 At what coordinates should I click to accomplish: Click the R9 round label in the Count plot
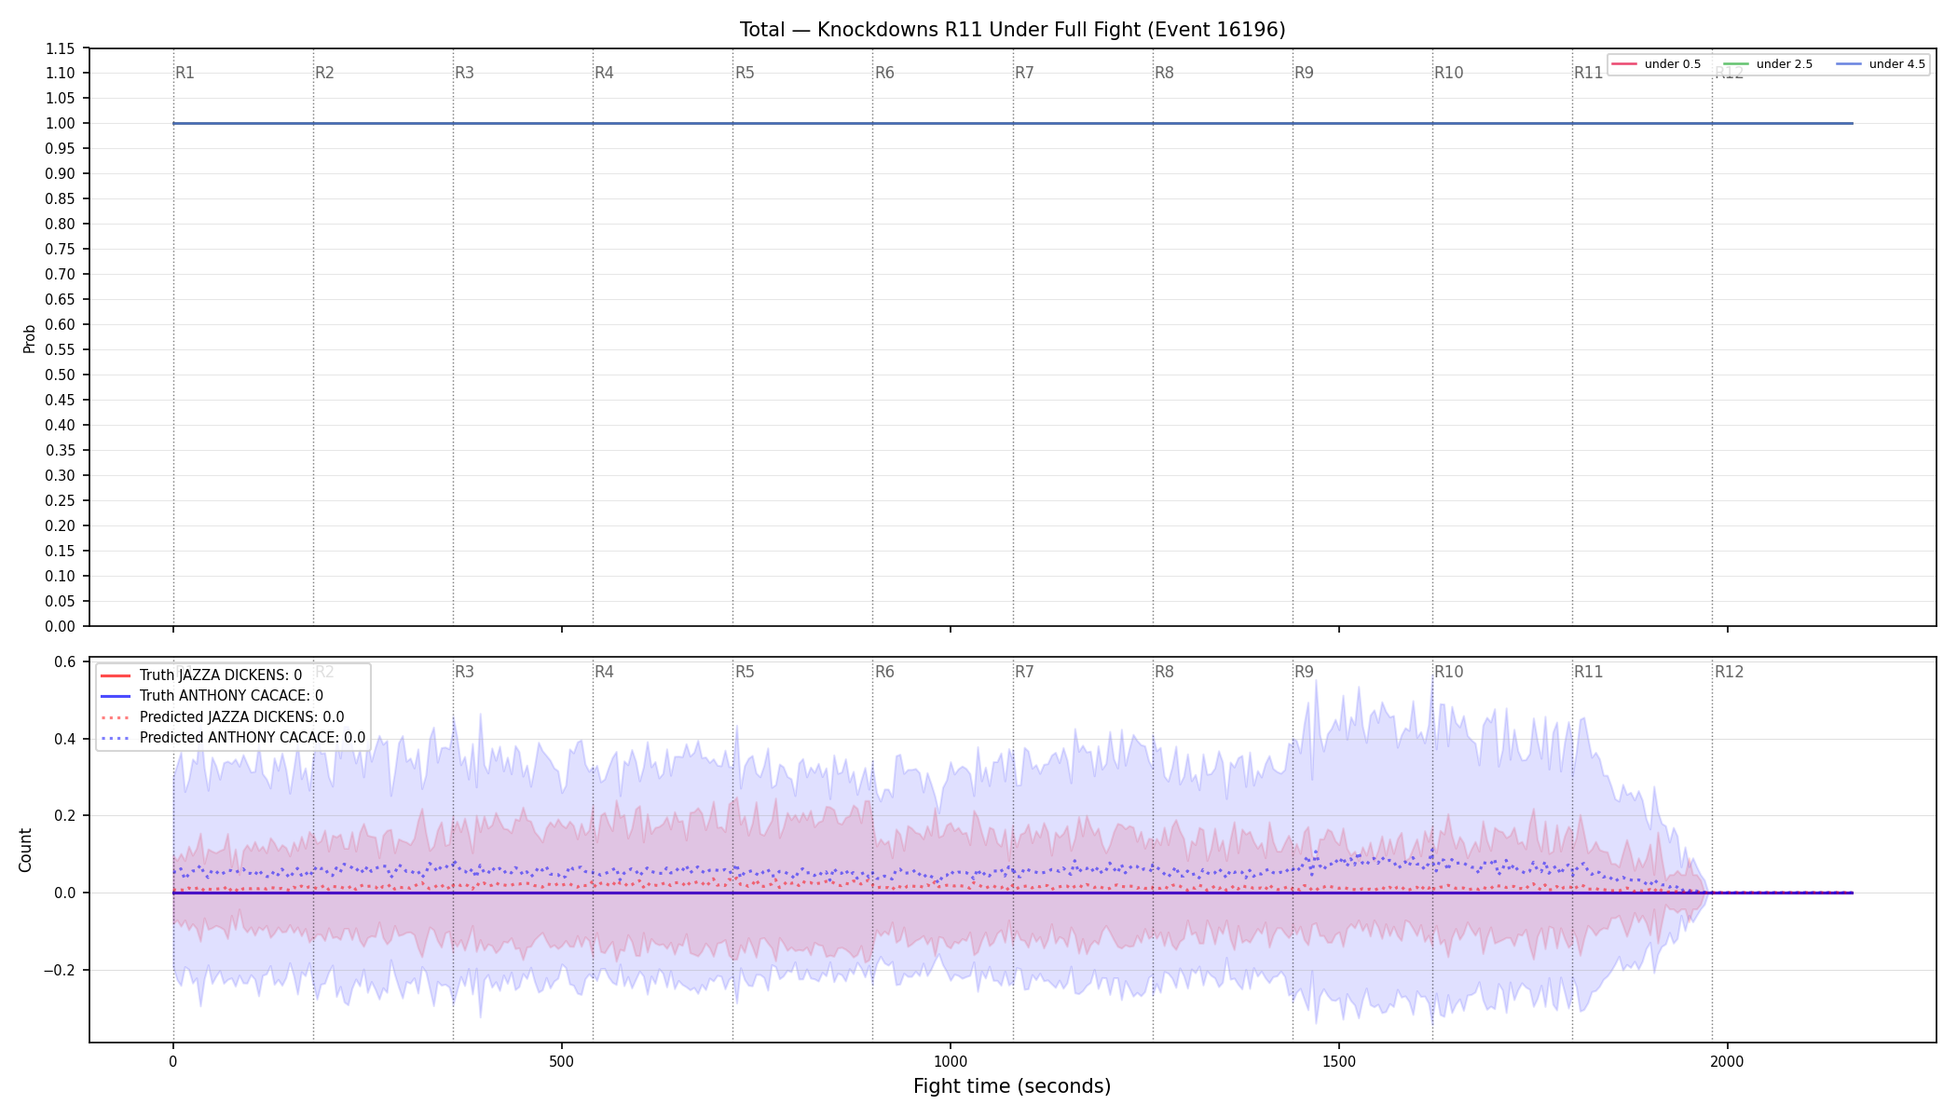(x=1304, y=672)
